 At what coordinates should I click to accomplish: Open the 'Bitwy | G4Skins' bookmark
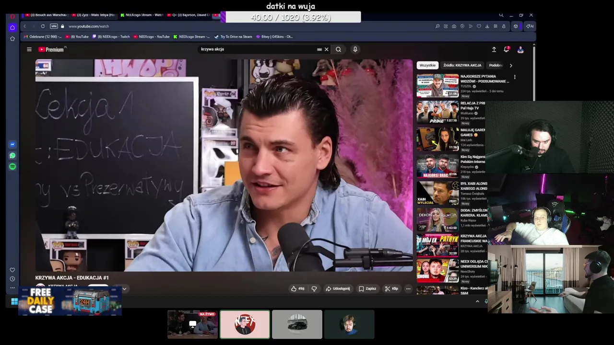(274, 36)
